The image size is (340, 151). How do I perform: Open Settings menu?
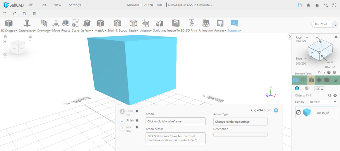coord(76,5)
